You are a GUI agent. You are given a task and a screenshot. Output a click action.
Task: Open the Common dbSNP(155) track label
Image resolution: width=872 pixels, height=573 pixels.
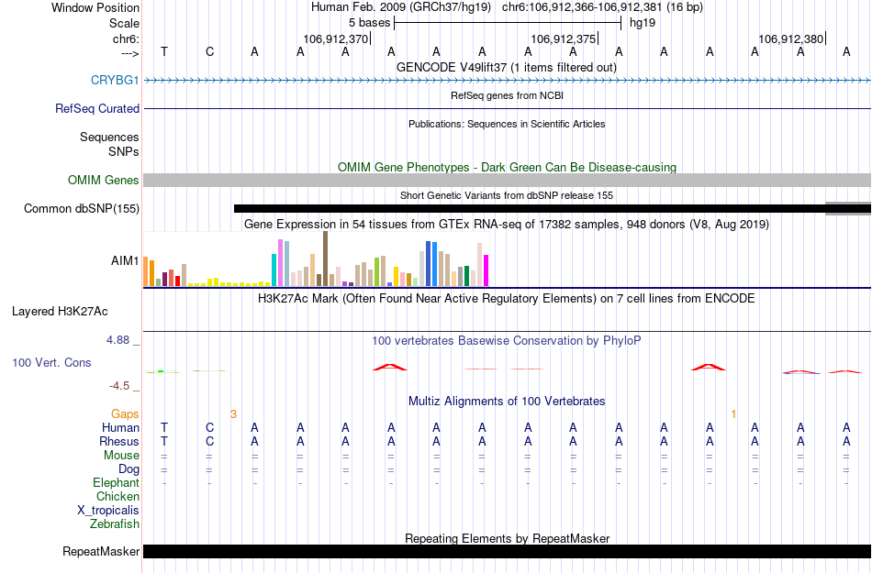pyautogui.click(x=82, y=208)
